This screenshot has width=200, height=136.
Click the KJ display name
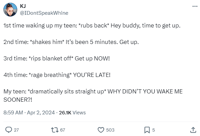pyautogui.click(x=23, y=6)
